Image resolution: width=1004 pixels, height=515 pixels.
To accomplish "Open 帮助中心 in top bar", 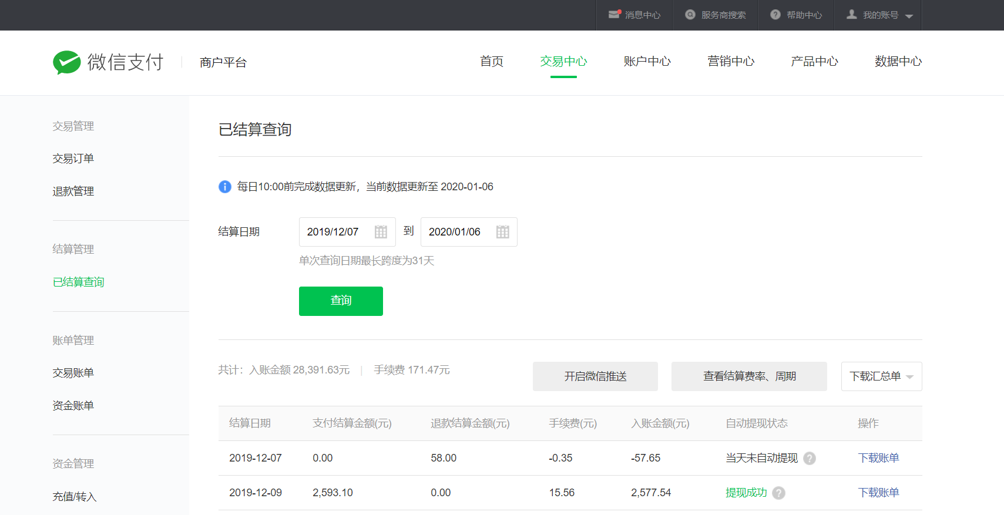I will click(804, 15).
